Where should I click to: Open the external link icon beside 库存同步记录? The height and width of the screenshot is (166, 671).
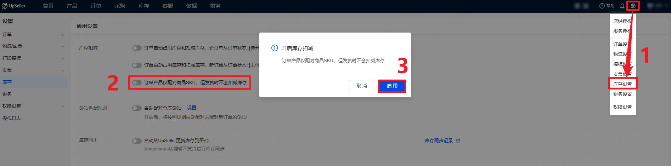(458, 141)
